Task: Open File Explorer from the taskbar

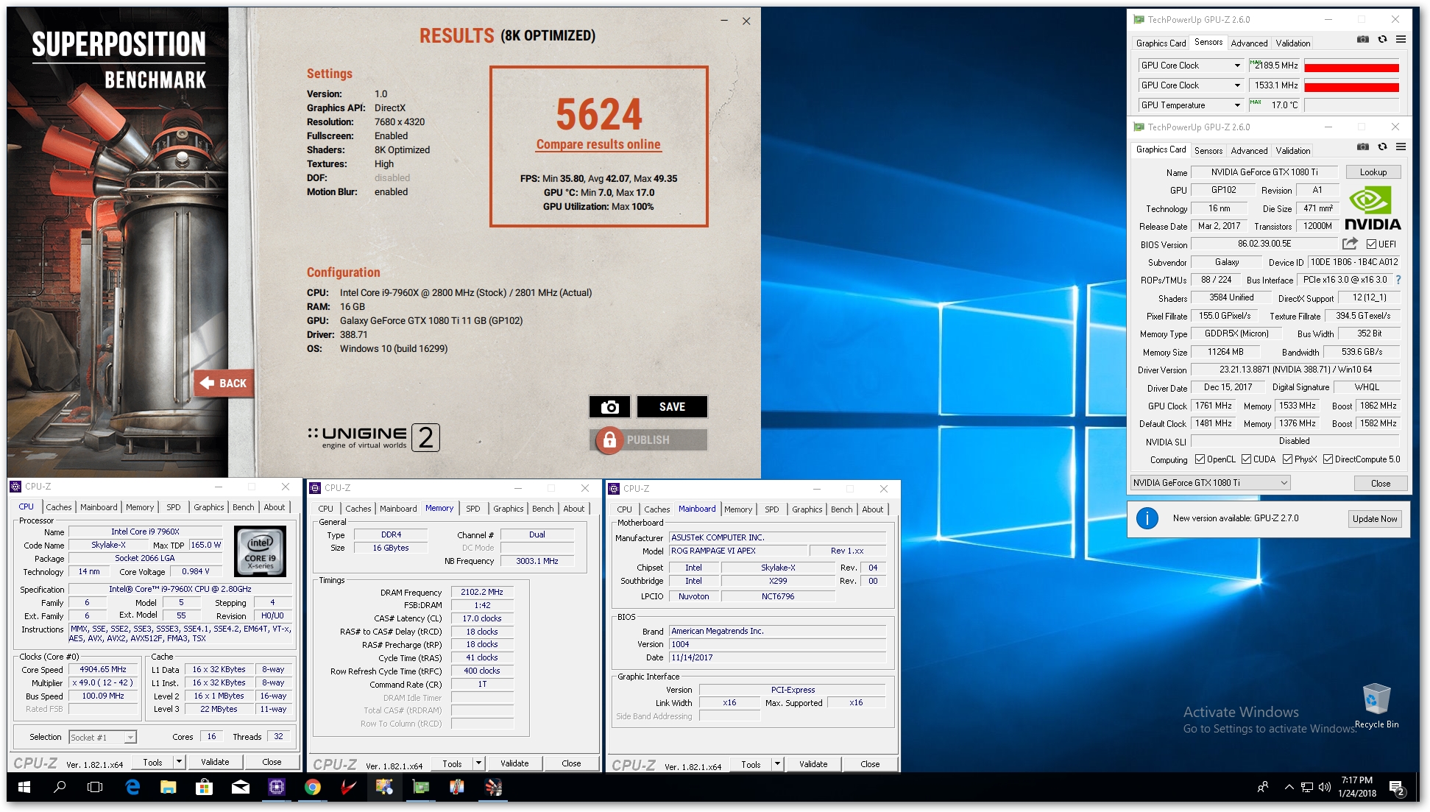Action: [x=169, y=787]
